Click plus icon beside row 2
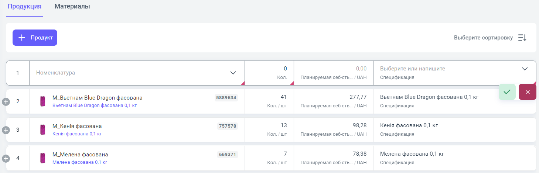This screenshot has width=539, height=173. pos(6,101)
